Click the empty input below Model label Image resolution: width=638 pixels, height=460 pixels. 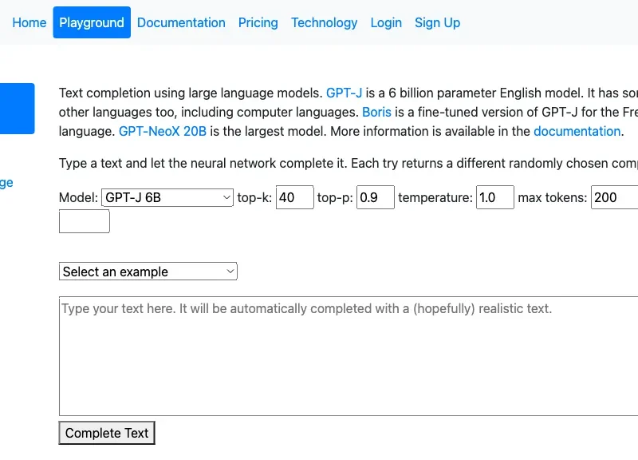[x=85, y=221]
